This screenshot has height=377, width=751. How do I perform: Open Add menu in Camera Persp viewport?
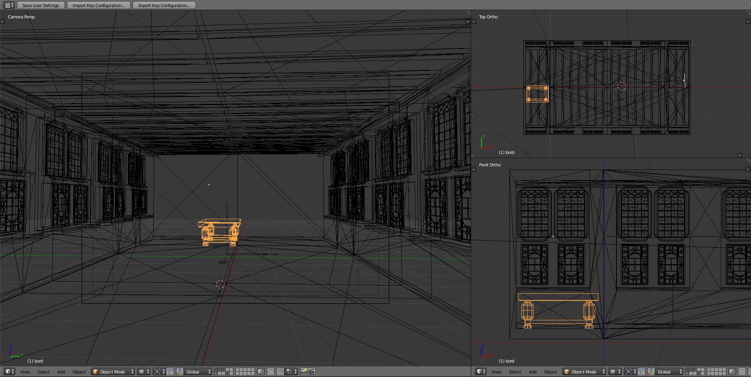tap(61, 372)
